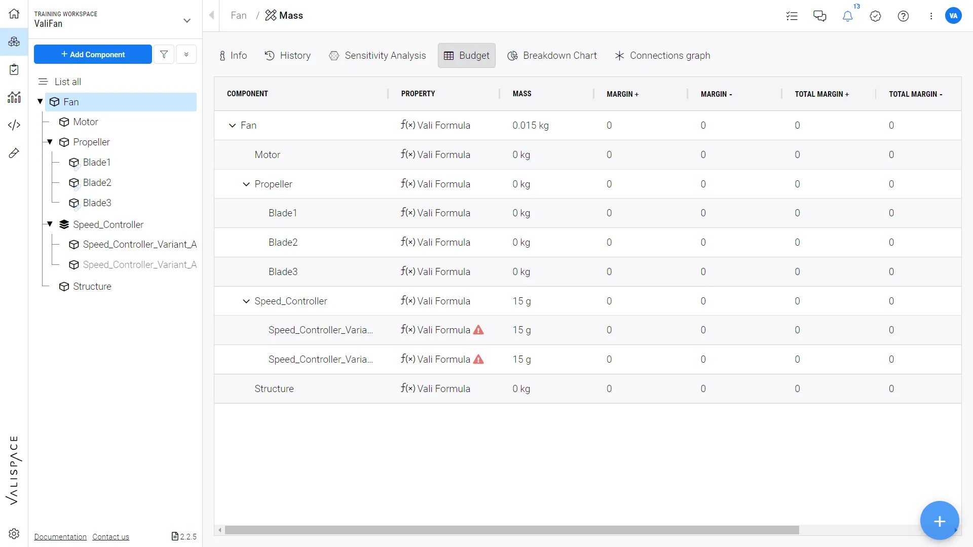973x547 pixels.
Task: Switch to the Breakdown Chart tab
Action: click(552, 56)
